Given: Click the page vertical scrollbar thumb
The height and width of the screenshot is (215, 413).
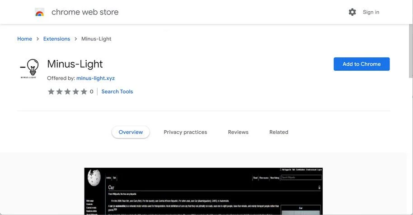Looking at the screenshot, I should (411, 51).
